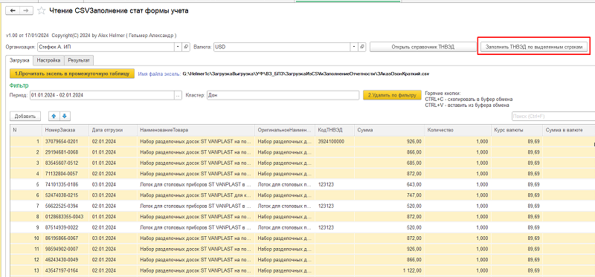Go back with the left arrow
The height and width of the screenshot is (277, 595).
(x=13, y=10)
